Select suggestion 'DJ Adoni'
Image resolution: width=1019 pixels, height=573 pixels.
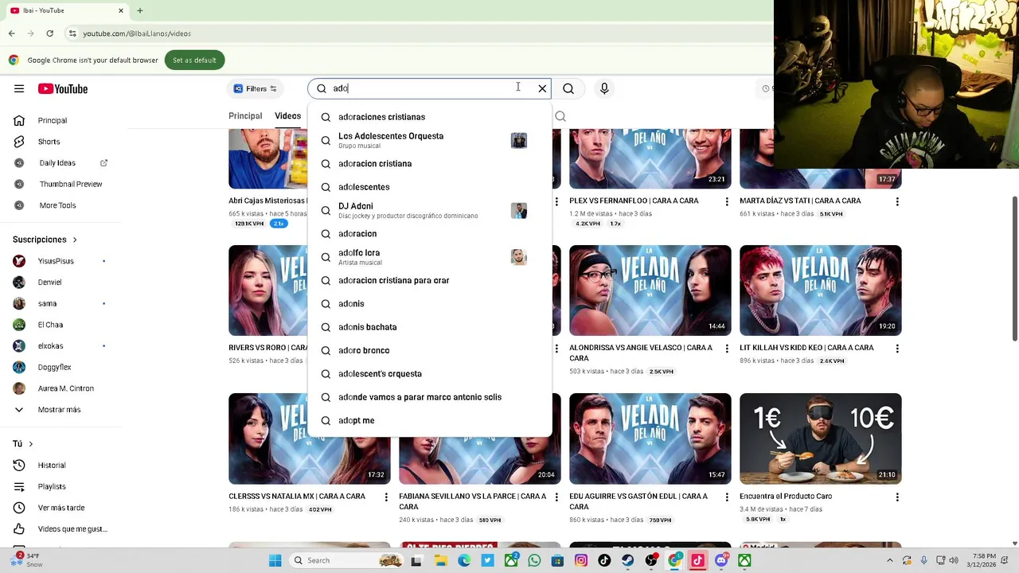pos(430,210)
